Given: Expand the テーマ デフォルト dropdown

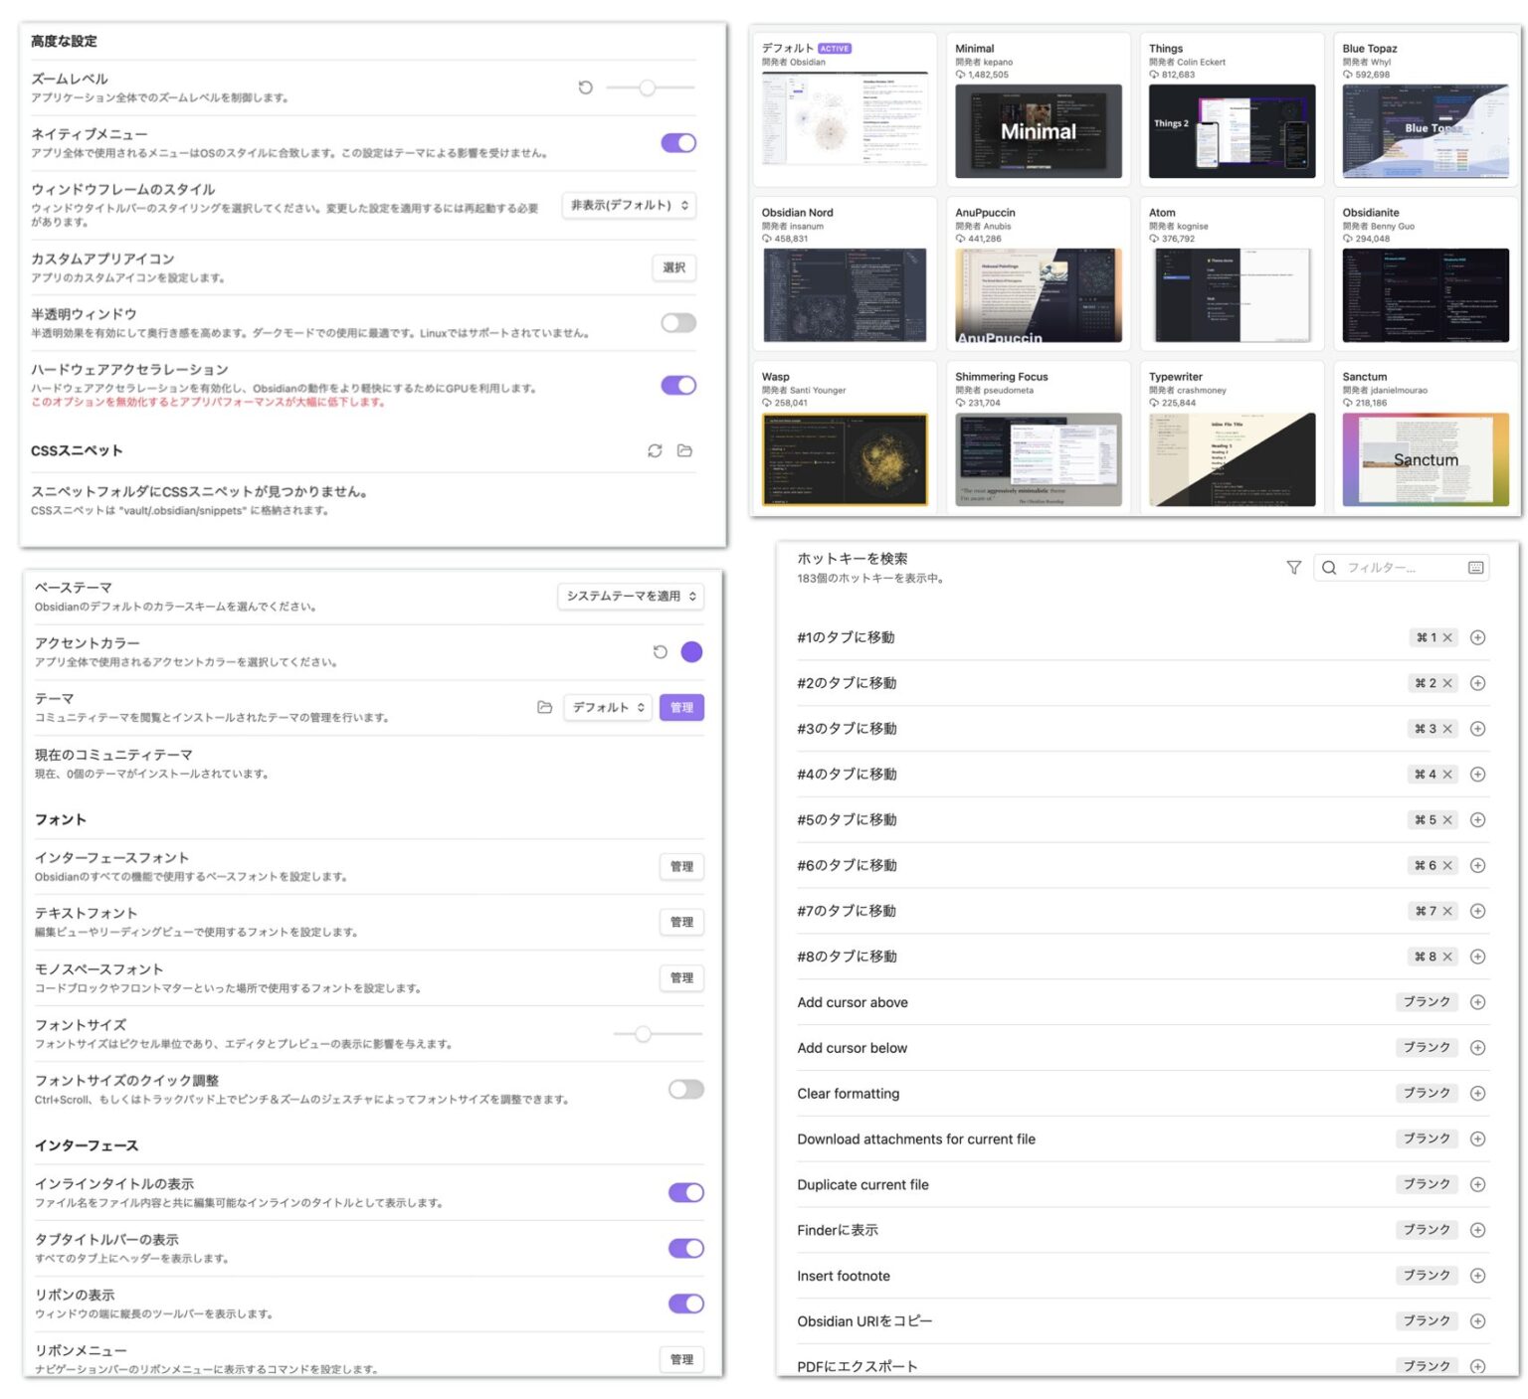Looking at the screenshot, I should [608, 708].
